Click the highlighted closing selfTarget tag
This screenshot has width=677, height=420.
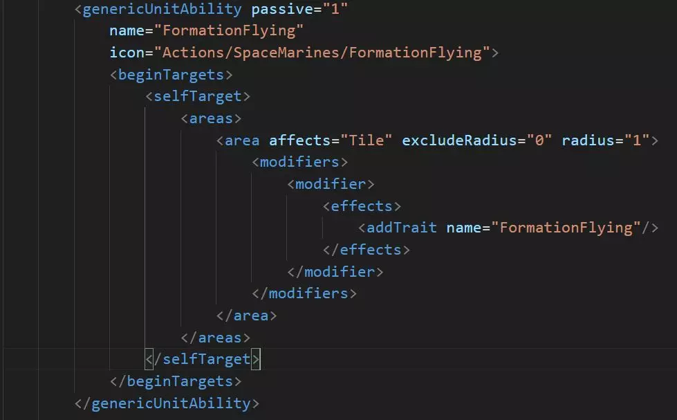203,360
